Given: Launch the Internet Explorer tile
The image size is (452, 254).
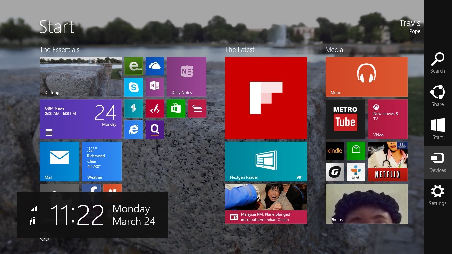Looking at the screenshot, I should pyautogui.click(x=134, y=130).
